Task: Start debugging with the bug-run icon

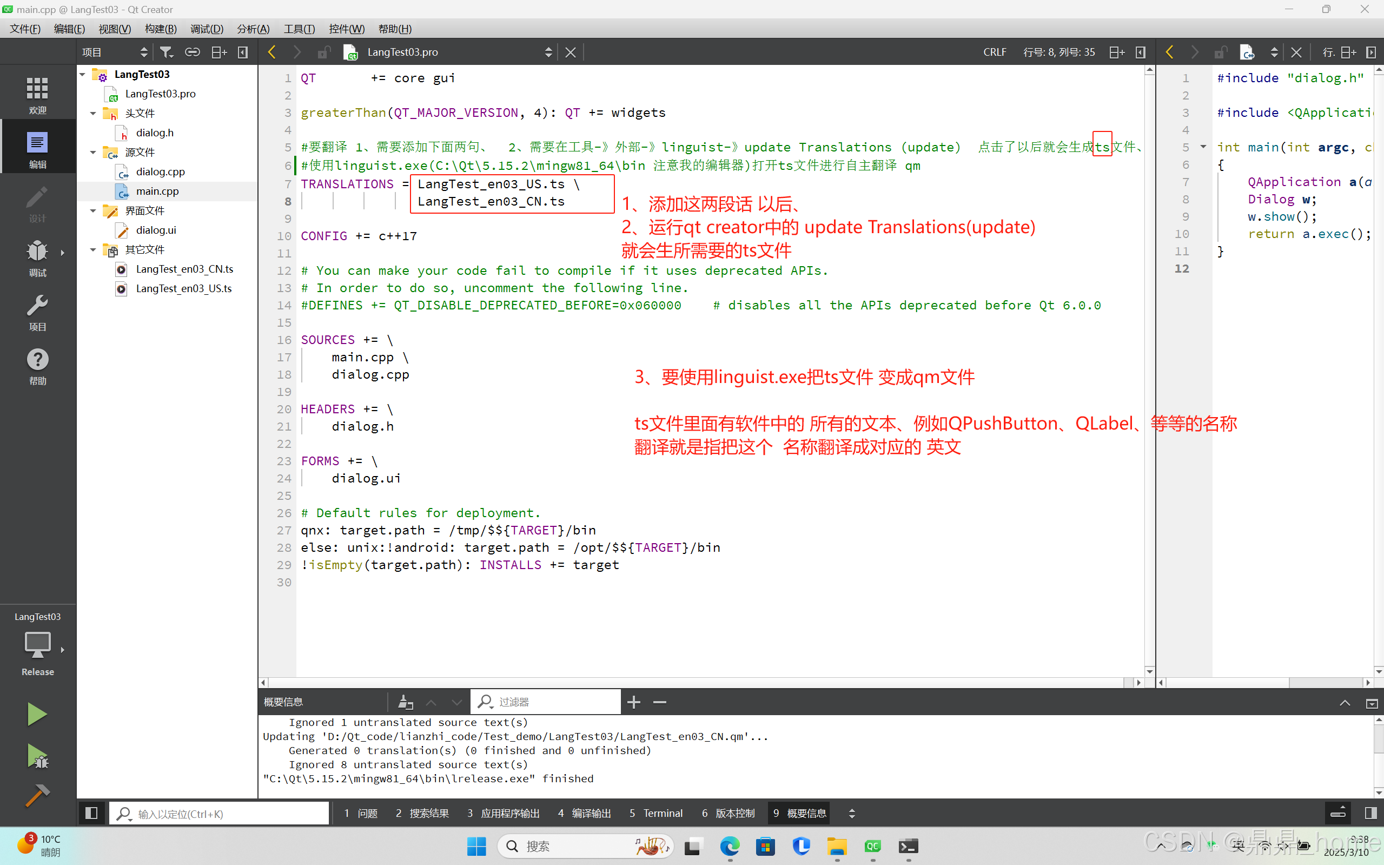Action: coord(38,756)
